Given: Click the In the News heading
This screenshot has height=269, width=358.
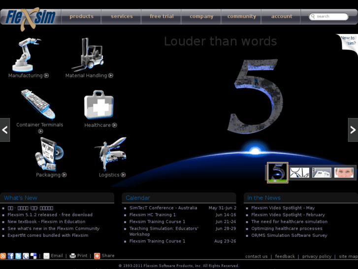Looking at the screenshot, I should 264,198.
